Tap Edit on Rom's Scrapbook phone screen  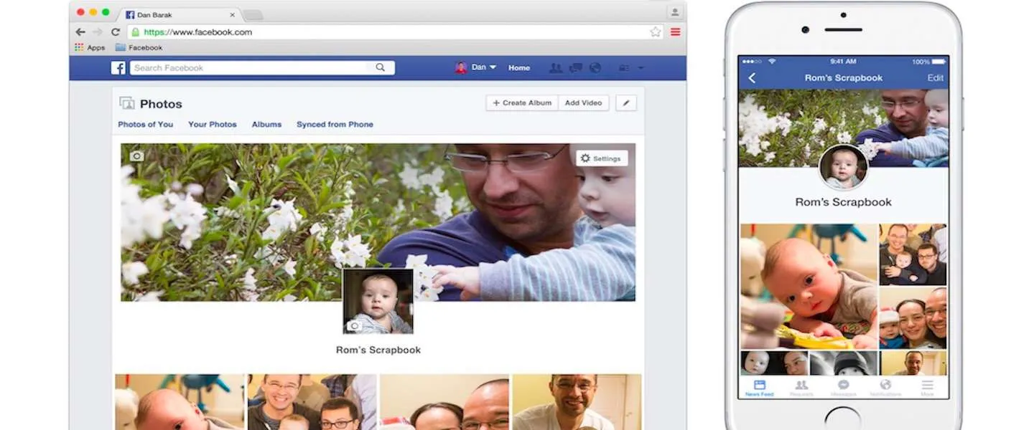point(935,77)
